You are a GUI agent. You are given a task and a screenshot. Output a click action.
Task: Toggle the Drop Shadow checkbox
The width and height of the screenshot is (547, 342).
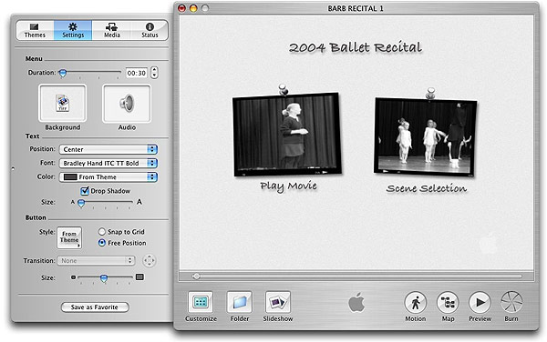pos(85,191)
